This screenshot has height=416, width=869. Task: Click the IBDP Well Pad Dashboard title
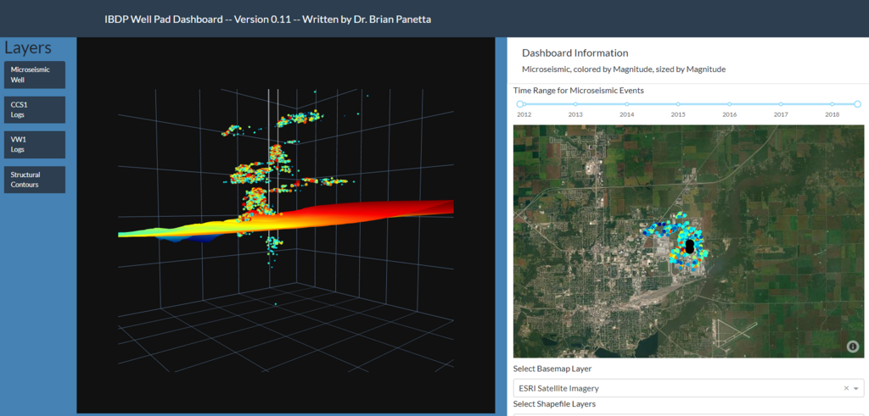[267, 19]
